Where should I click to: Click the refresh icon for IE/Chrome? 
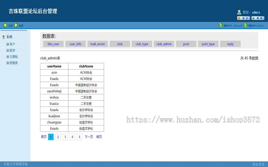221,25
